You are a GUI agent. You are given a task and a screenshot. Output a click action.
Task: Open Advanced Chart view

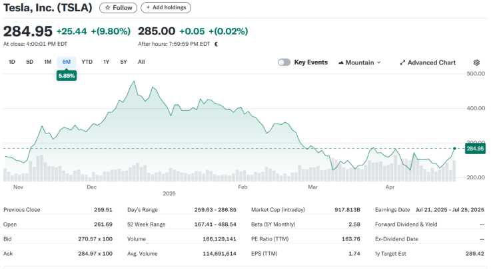coord(428,62)
